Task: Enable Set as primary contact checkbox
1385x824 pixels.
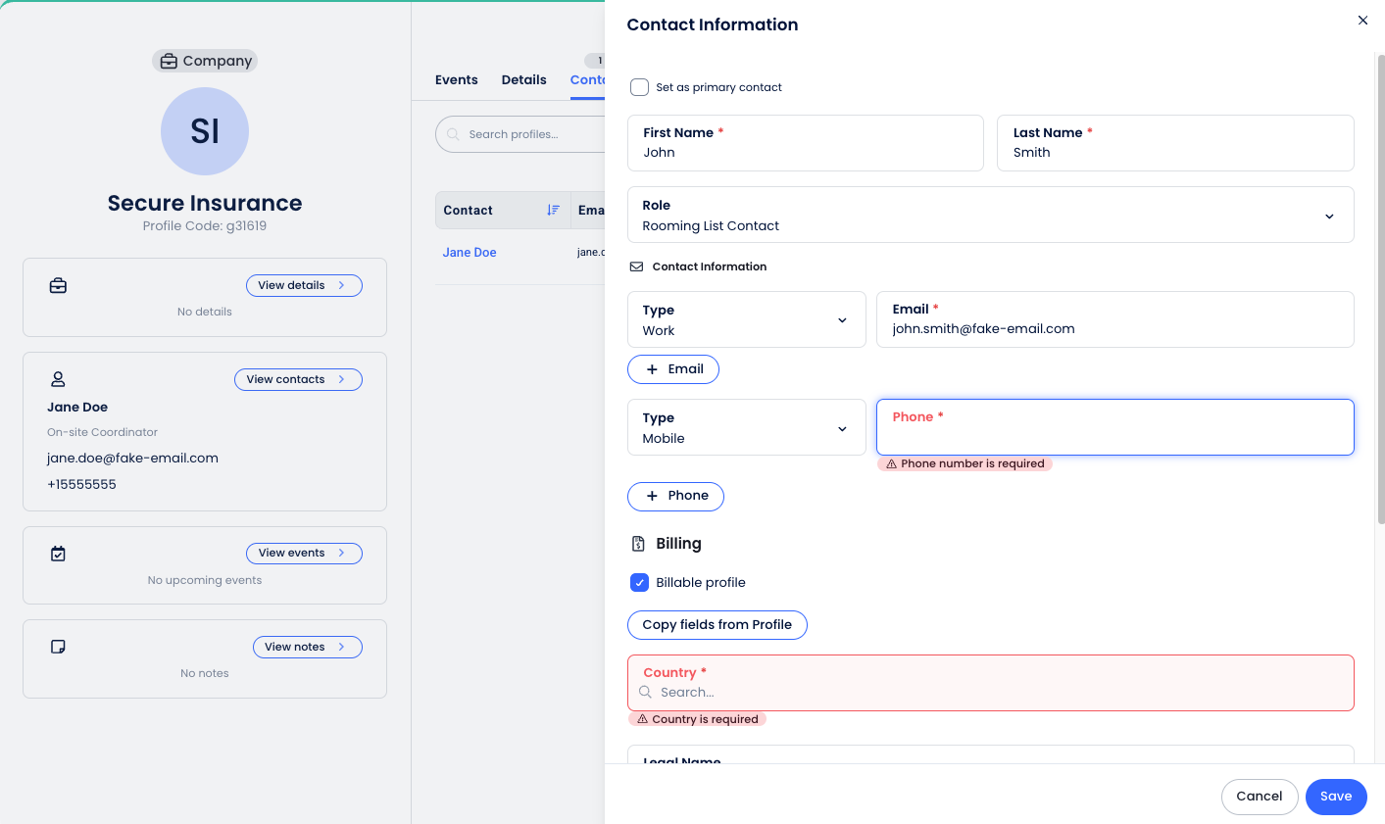Action: 640,87
